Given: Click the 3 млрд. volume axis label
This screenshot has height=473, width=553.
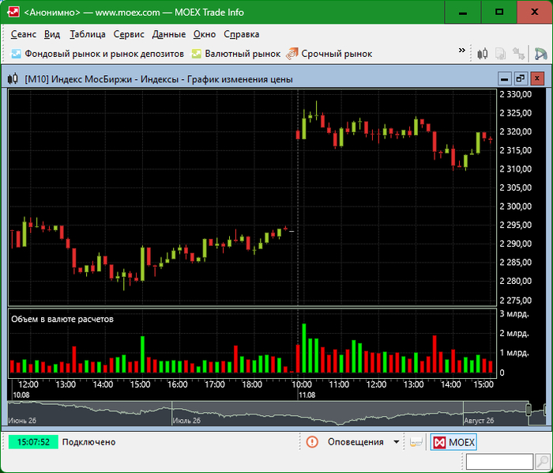Looking at the screenshot, I should point(514,314).
